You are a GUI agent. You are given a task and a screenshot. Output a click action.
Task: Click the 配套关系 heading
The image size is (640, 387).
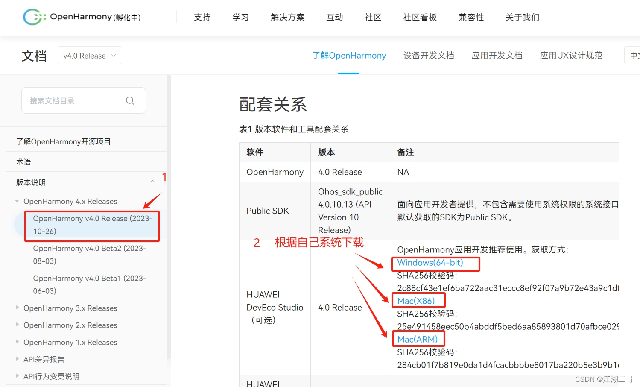273,104
